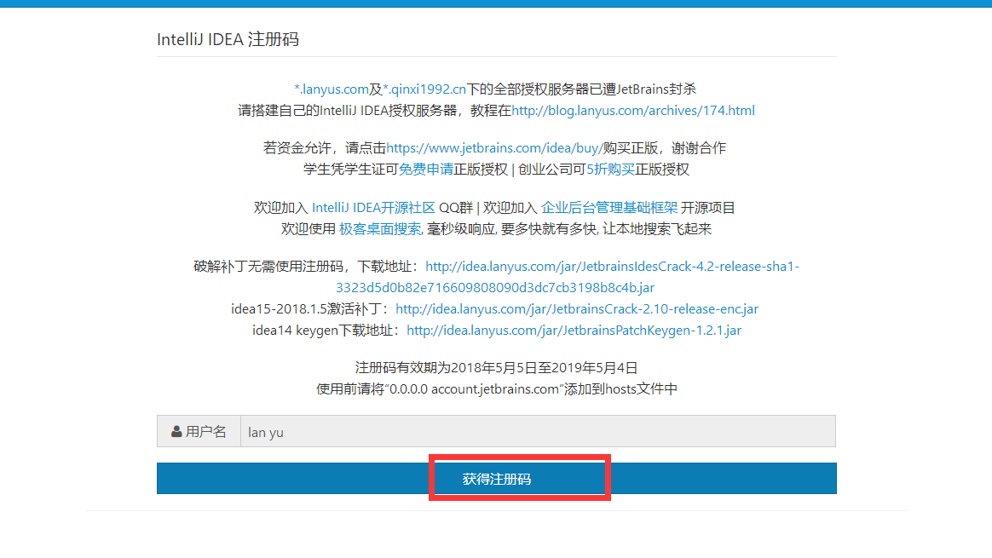Open the 极客桌面搜索 link
The height and width of the screenshot is (558, 992).
point(379,229)
